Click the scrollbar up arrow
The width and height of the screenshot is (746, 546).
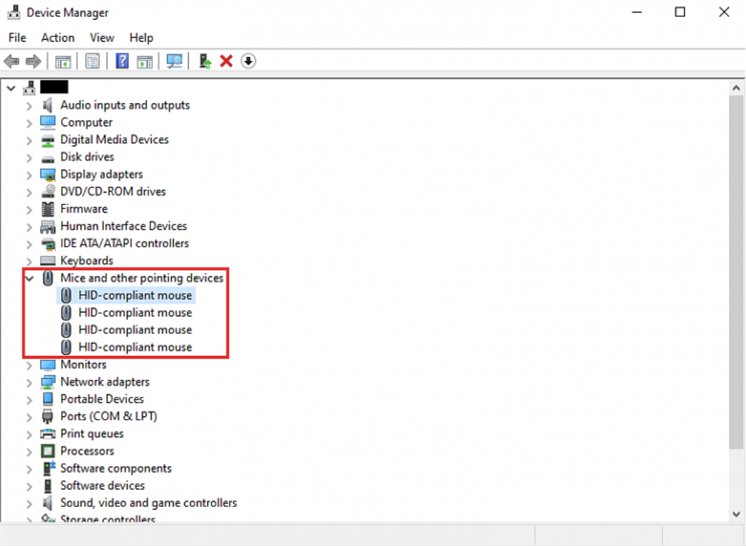(x=736, y=88)
